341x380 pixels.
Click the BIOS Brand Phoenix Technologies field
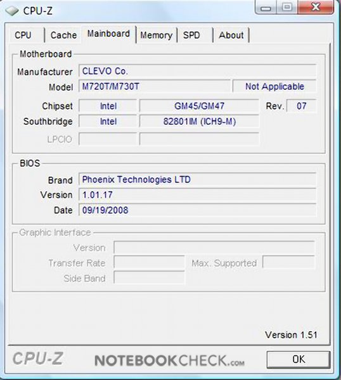click(197, 180)
